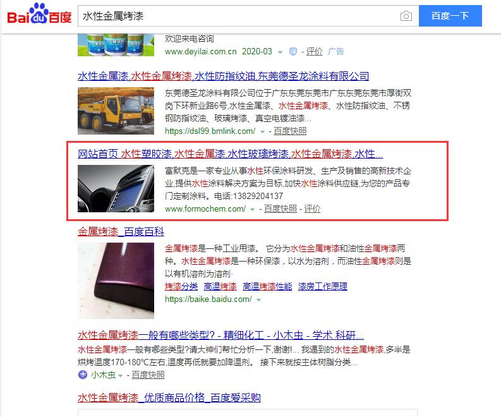Viewport: 501px width, 417px height.
Task: Click the camera image search icon
Action: pyautogui.click(x=406, y=16)
